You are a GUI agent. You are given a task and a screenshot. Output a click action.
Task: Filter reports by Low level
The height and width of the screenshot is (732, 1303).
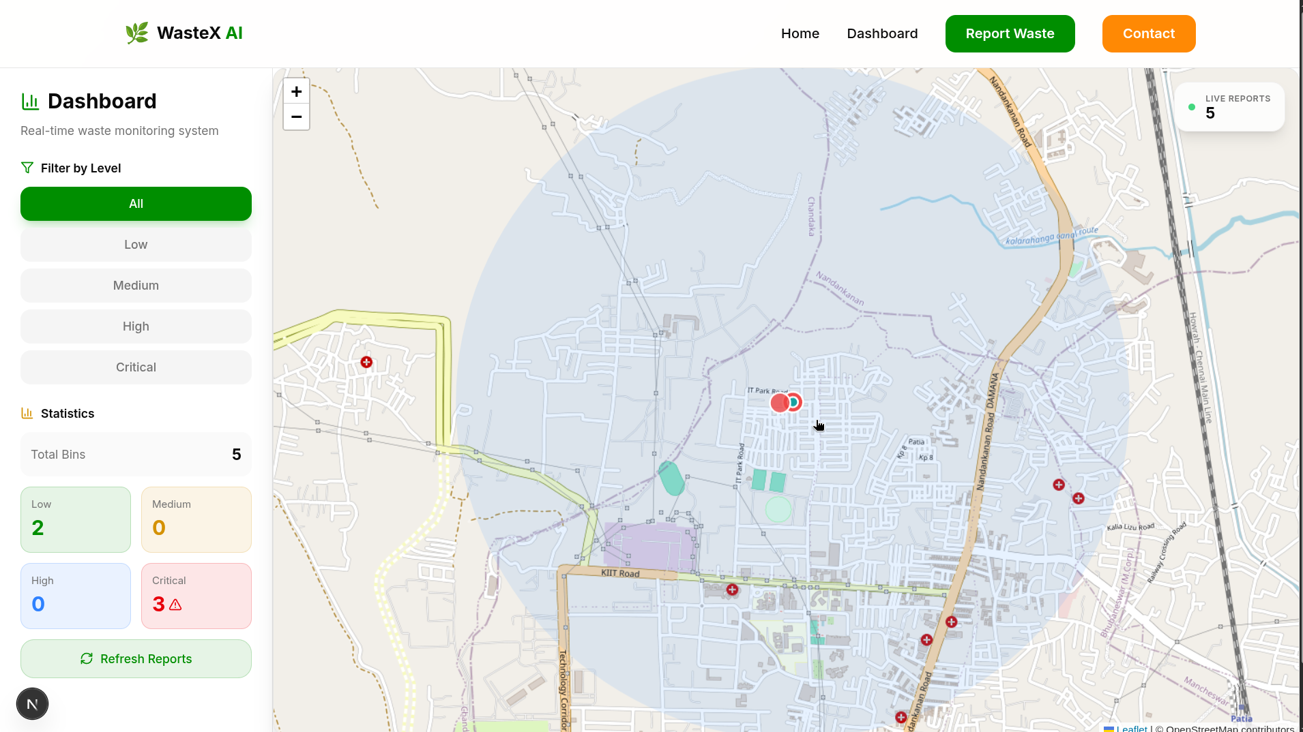click(x=136, y=245)
